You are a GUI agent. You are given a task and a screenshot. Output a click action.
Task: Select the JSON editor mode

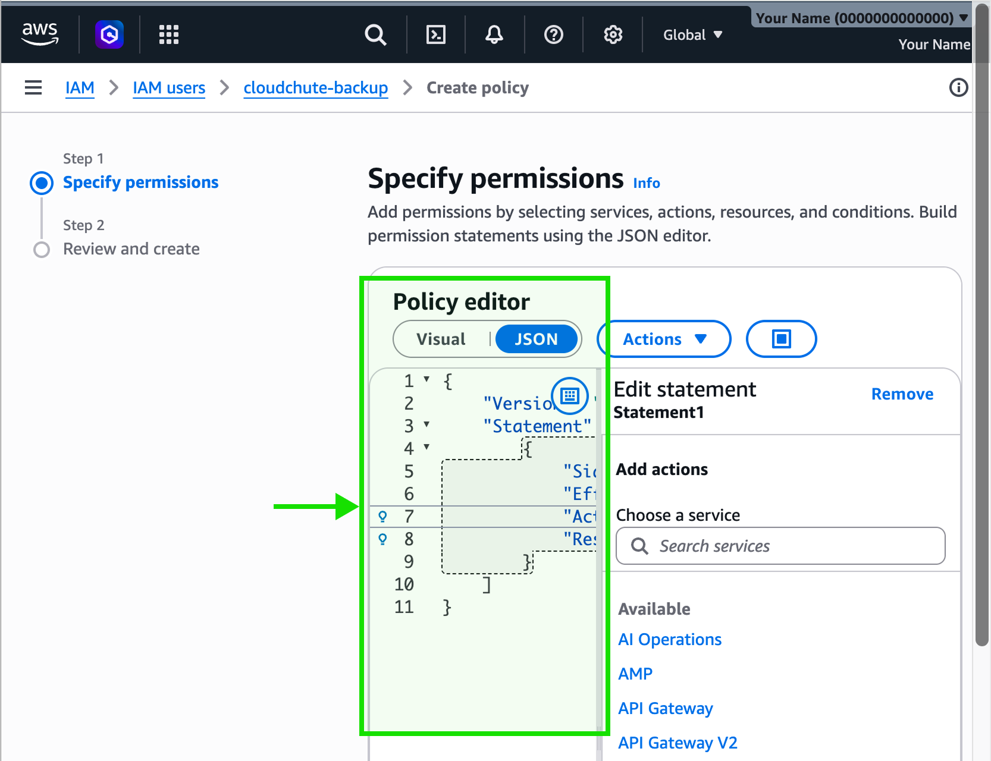click(x=536, y=339)
